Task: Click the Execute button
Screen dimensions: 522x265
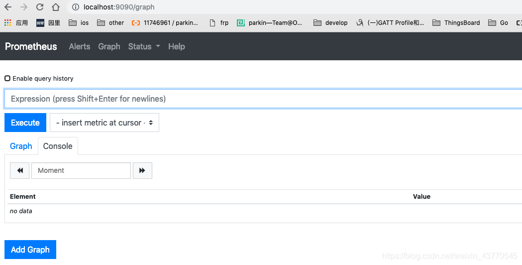Action: [x=25, y=123]
